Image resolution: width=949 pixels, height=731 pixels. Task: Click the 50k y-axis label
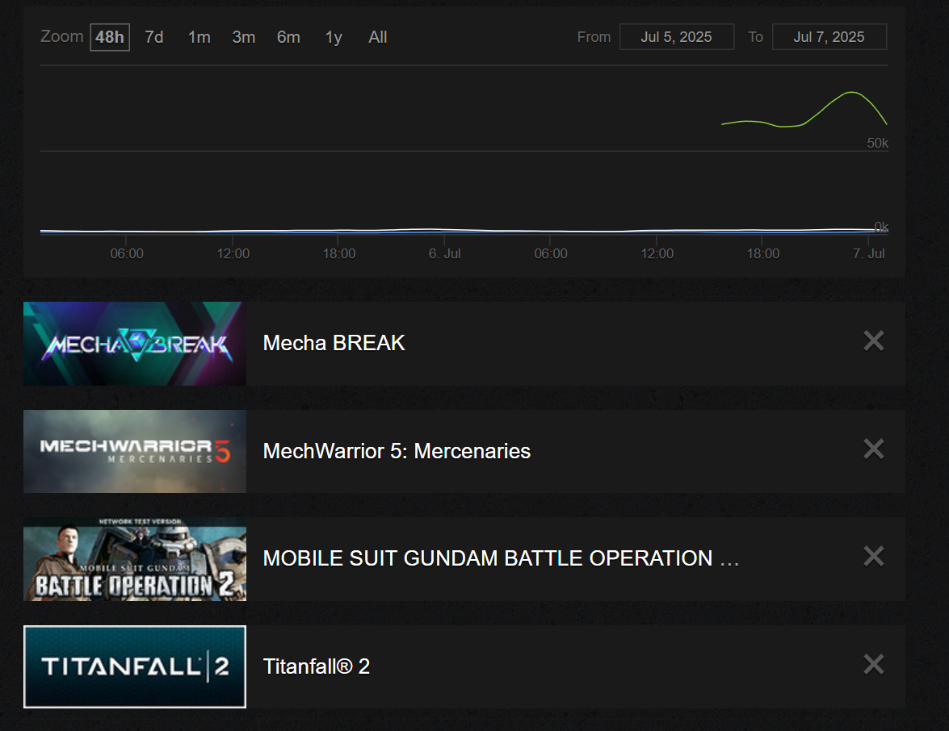coord(878,144)
